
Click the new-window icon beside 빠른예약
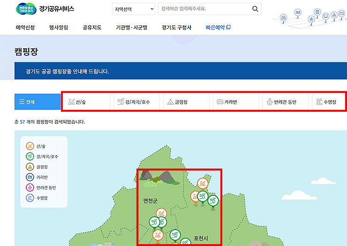pos(228,27)
